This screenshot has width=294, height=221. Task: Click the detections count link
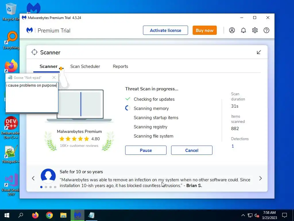point(233,146)
